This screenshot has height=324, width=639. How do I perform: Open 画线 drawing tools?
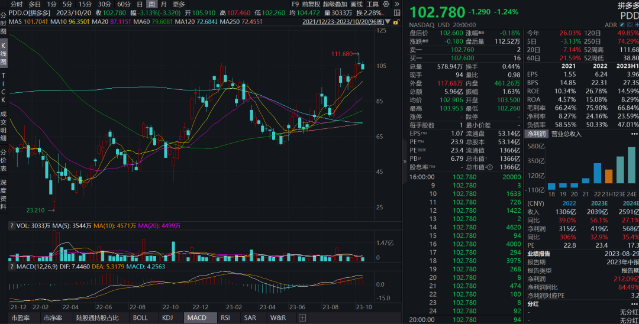tap(357, 4)
